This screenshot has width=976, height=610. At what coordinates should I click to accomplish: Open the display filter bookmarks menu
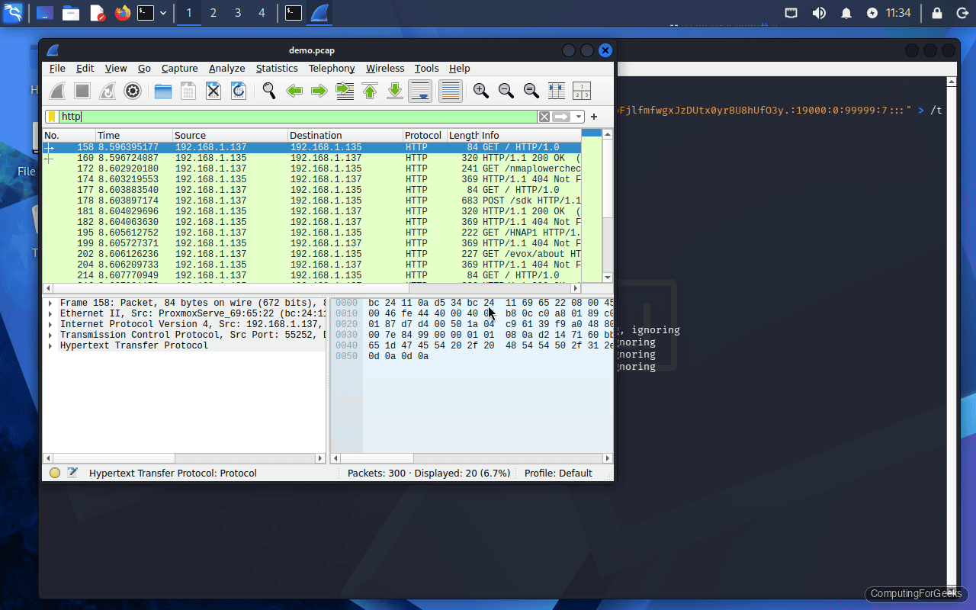(x=52, y=116)
